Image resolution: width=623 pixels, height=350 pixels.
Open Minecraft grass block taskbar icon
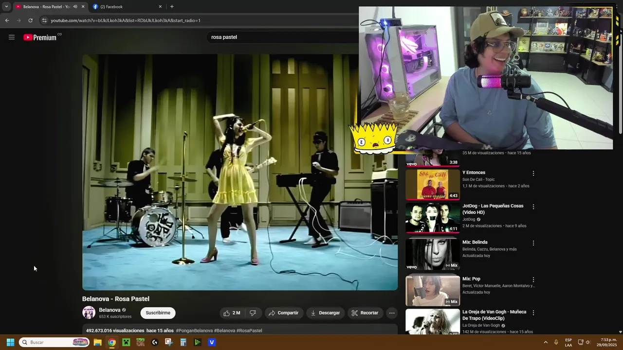[x=140, y=342]
